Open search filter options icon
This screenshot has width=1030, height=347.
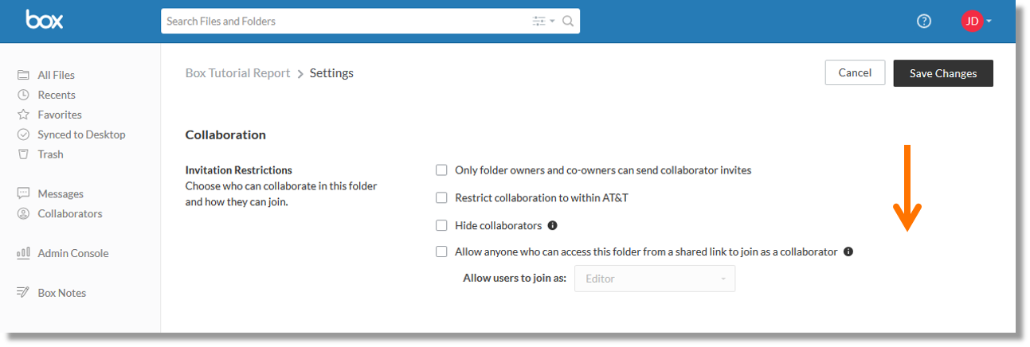click(x=543, y=21)
